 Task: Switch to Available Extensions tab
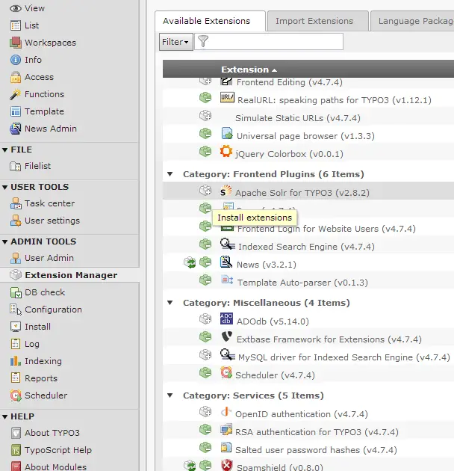(210, 21)
